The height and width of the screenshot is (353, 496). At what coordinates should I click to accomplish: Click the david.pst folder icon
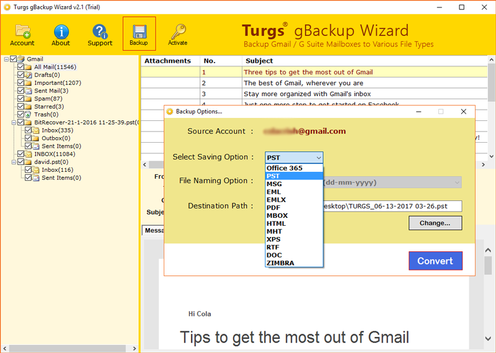click(28, 162)
